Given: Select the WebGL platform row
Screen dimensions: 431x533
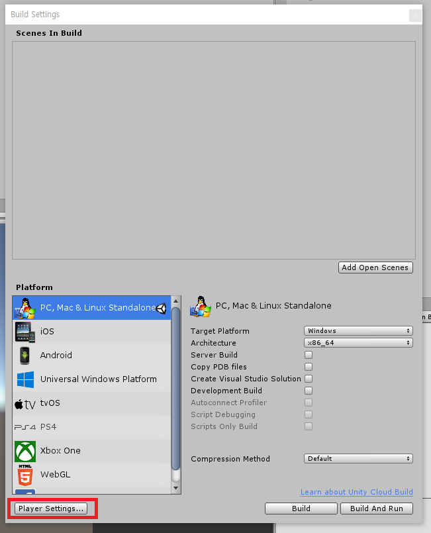Looking at the screenshot, I should tap(91, 474).
